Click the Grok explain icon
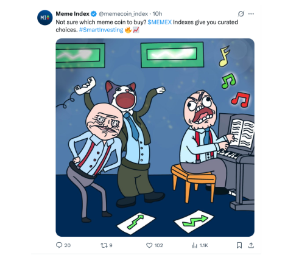 (241, 14)
